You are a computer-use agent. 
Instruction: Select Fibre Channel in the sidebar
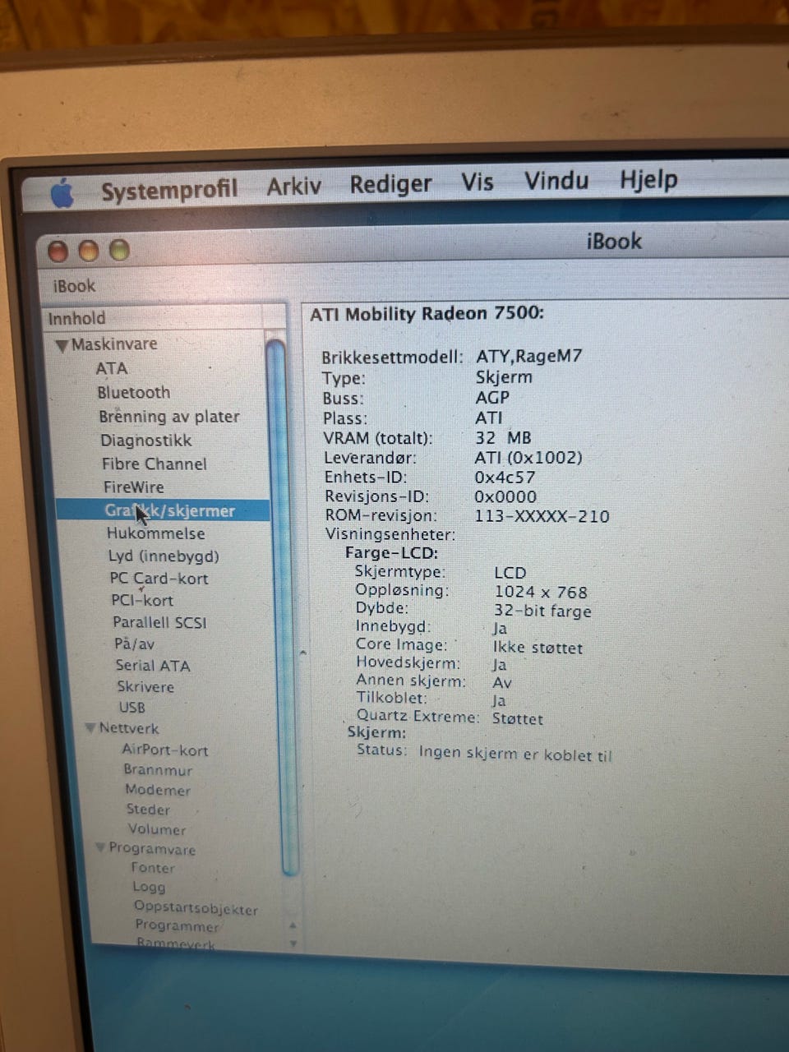coord(155,464)
